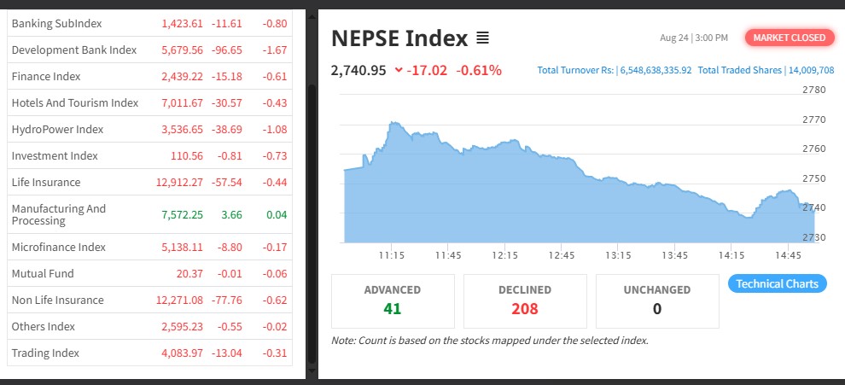
Task: Select the Trading Index row
Action: pos(45,353)
